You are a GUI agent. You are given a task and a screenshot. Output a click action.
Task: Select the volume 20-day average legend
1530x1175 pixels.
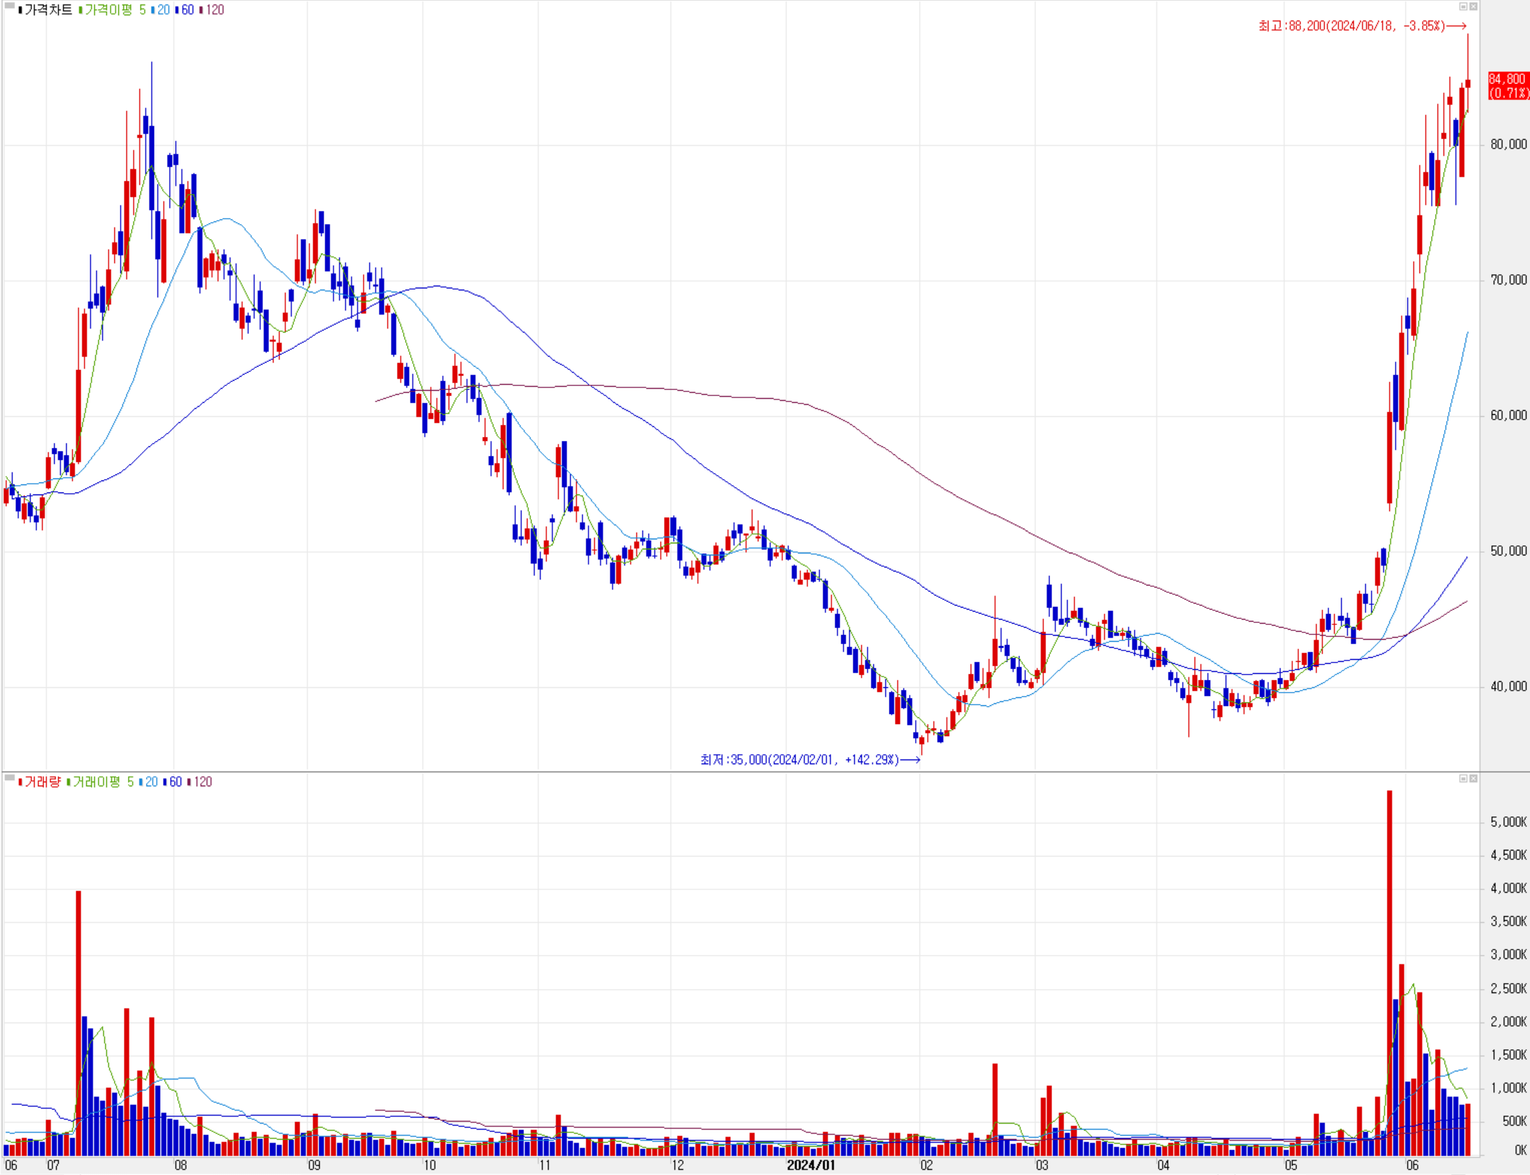[151, 782]
